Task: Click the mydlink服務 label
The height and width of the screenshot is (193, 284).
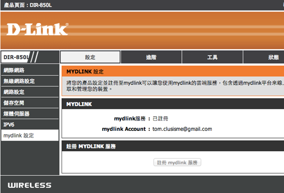Action: coord(130,119)
